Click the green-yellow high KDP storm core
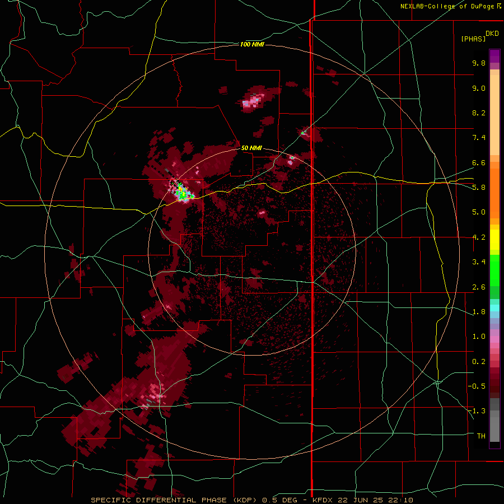 tap(182, 193)
